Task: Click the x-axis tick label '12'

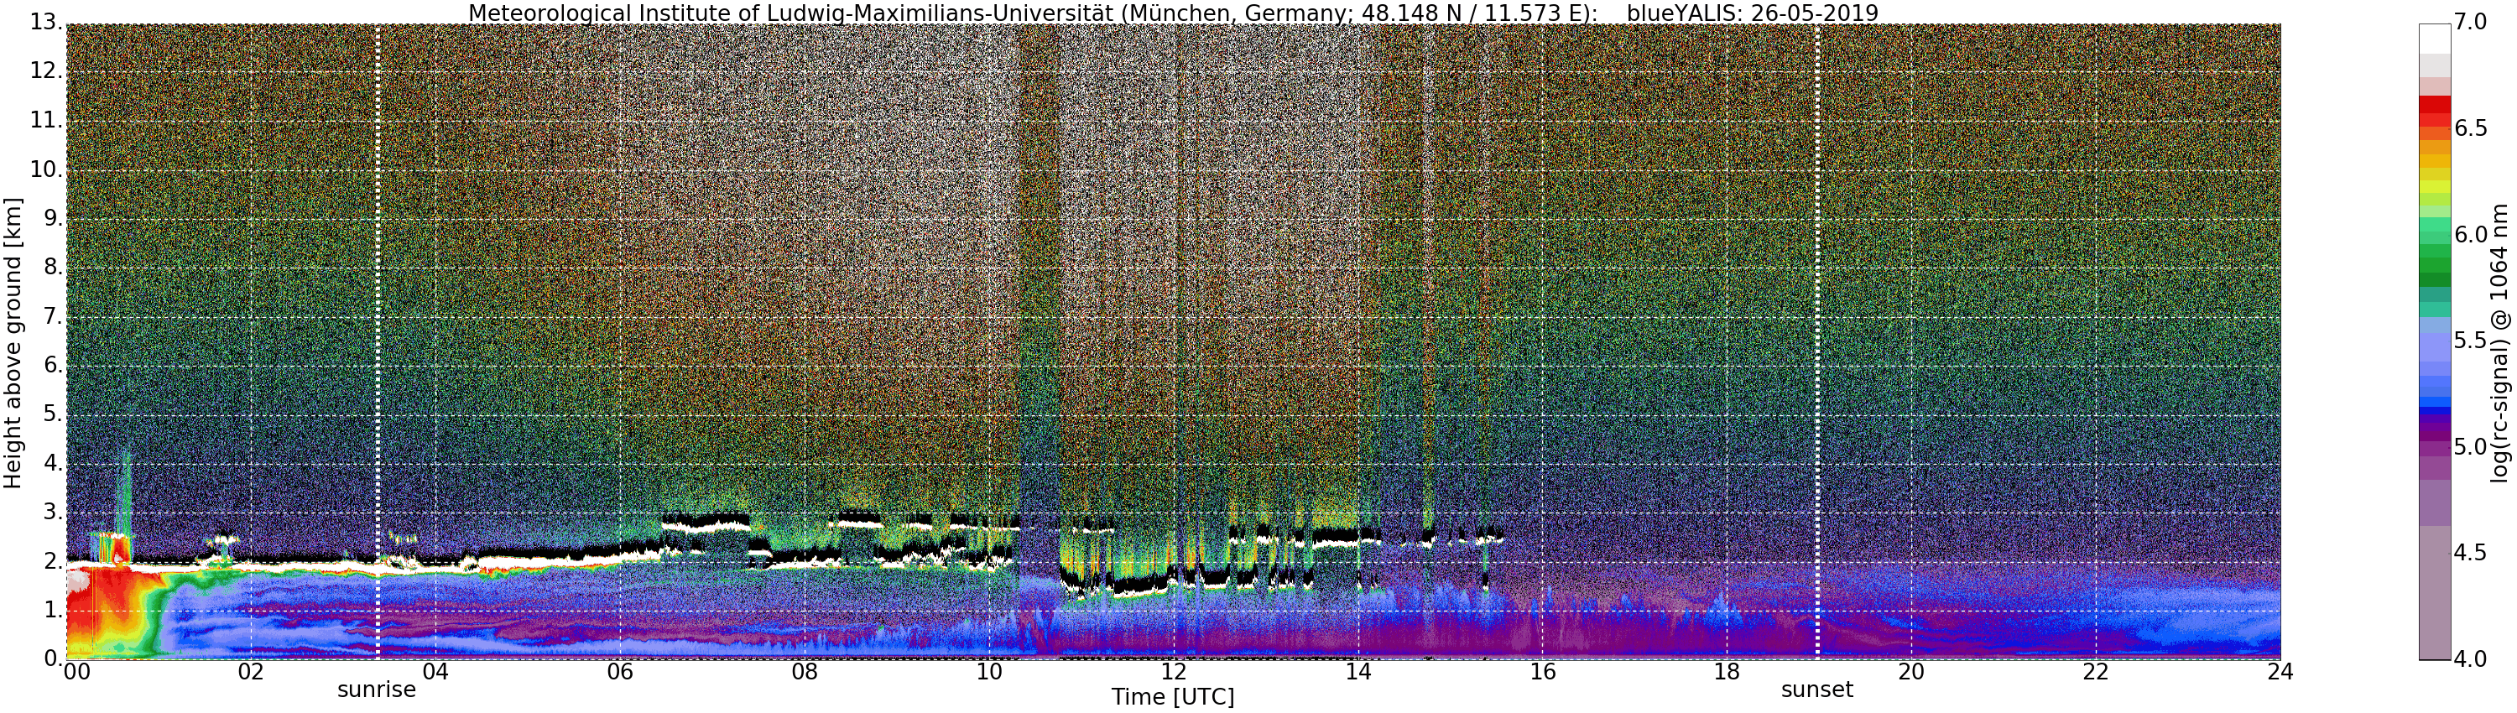Action: (x=1174, y=672)
